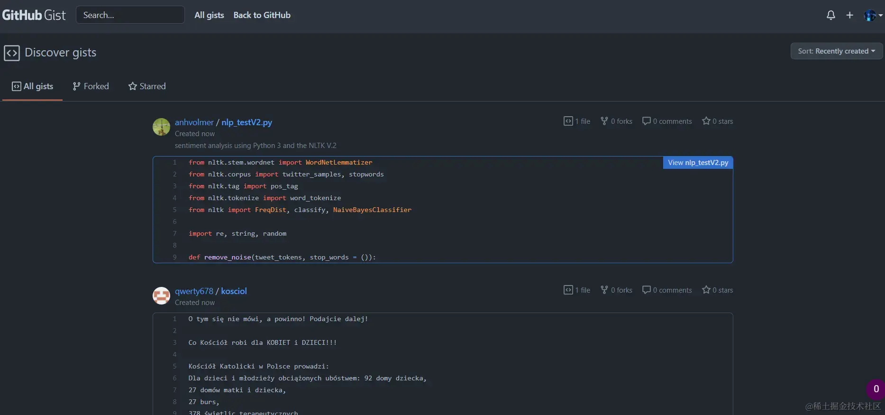Click the View nlp_testV2.py button
This screenshot has width=885, height=415.
pyautogui.click(x=698, y=163)
